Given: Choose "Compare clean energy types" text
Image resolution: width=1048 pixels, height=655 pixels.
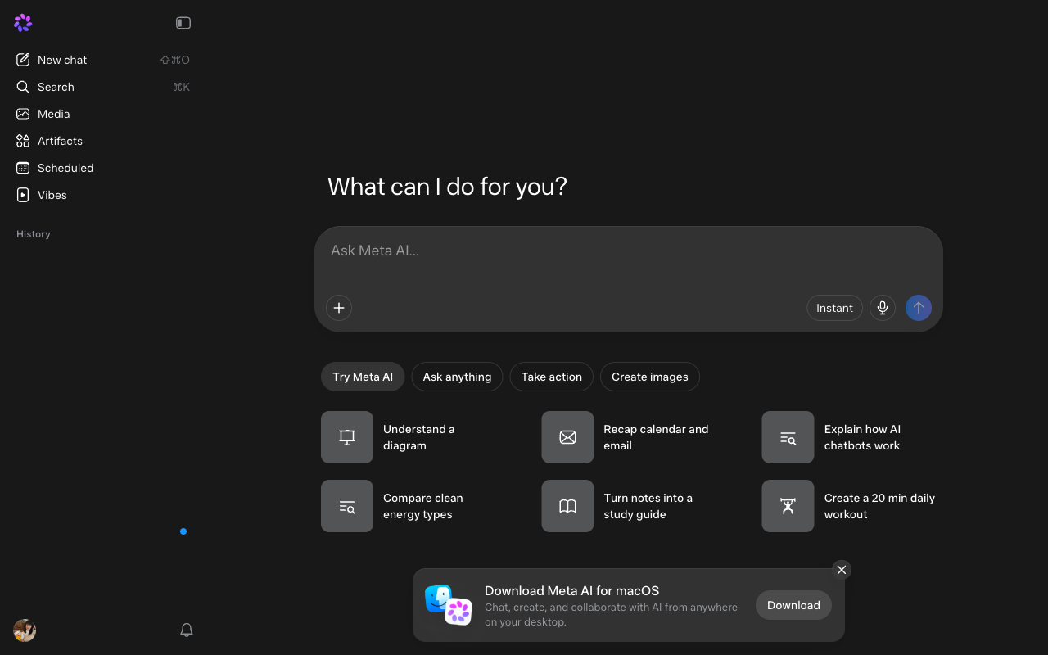Looking at the screenshot, I should coord(423,506).
